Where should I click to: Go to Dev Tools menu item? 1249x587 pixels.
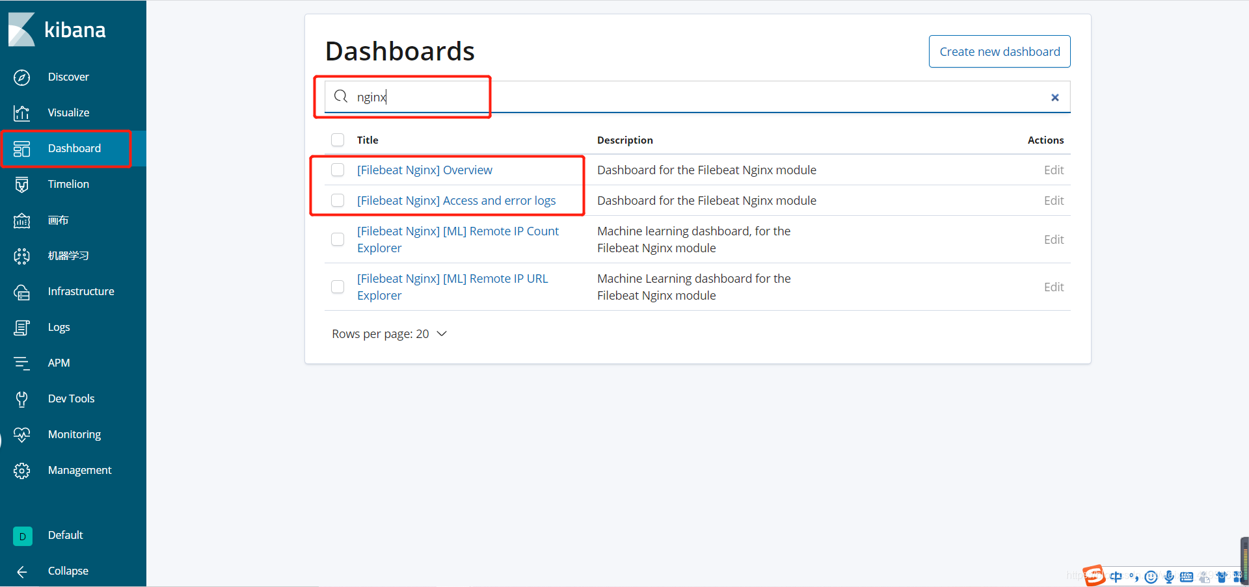tap(71, 398)
